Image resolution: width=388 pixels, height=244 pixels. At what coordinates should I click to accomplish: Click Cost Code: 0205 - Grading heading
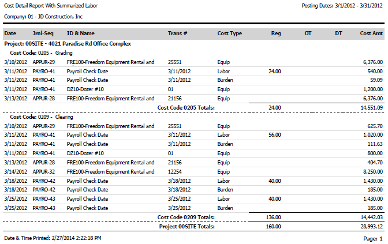(41, 53)
